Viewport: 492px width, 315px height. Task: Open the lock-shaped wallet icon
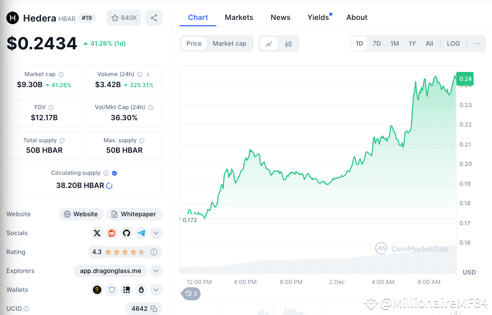141,290
